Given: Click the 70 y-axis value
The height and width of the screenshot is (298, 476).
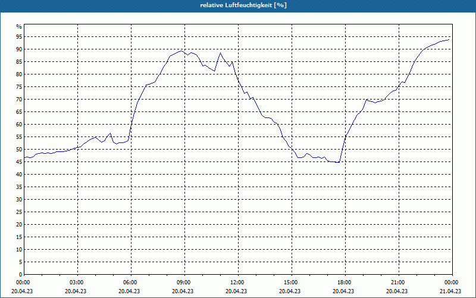Looking at the screenshot, I should (19, 100).
